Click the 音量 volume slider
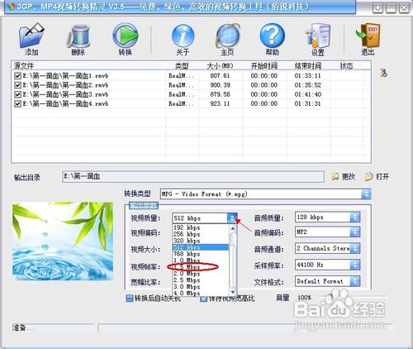Screen dimensions: 413x349 [353, 298]
